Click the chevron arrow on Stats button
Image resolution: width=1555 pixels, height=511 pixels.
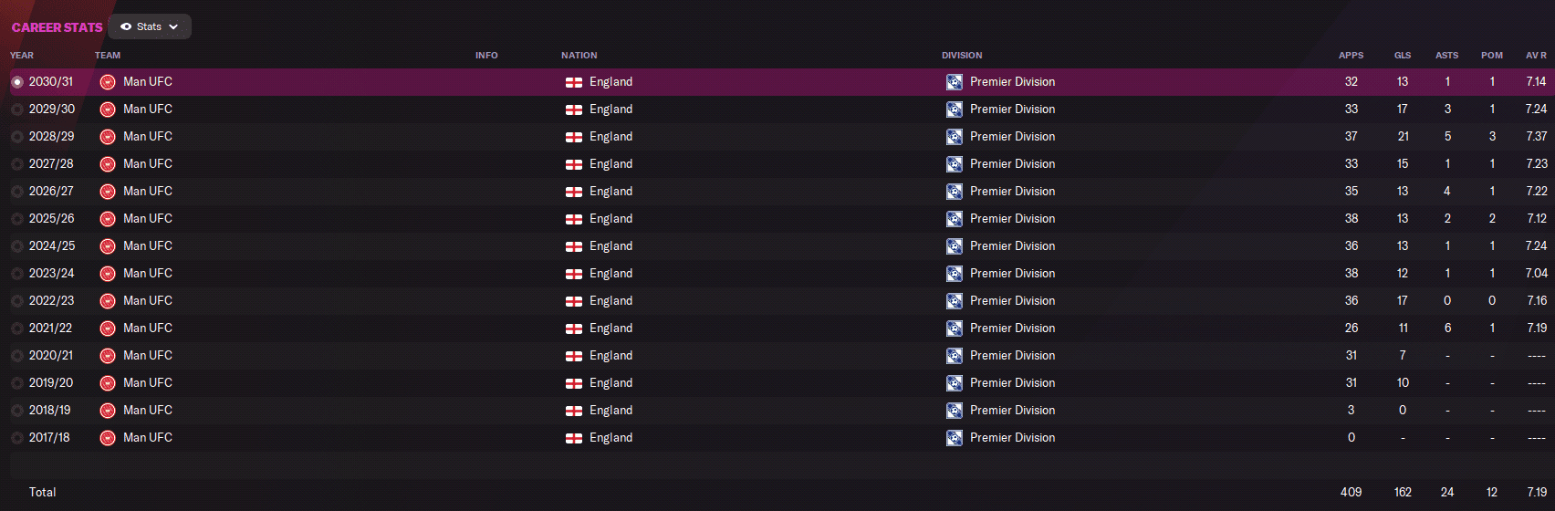(x=173, y=27)
